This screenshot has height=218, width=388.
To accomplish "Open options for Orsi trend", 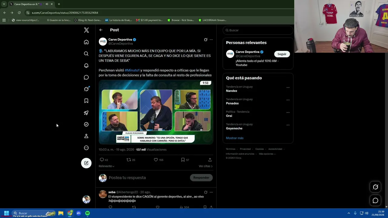I will pos(288,112).
